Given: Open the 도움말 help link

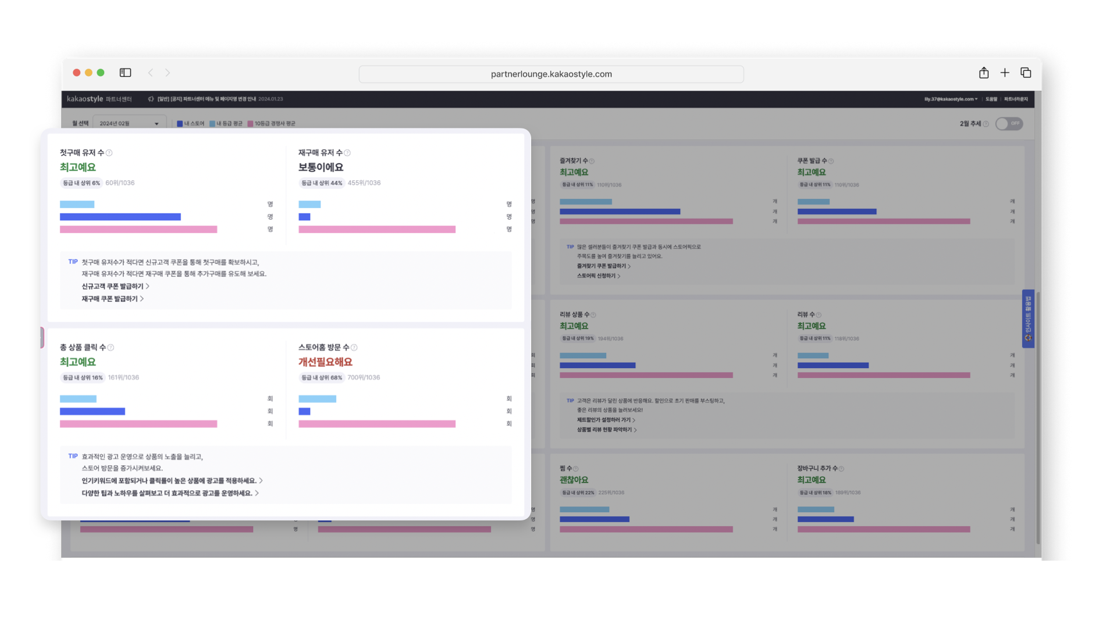Looking at the screenshot, I should (991, 99).
